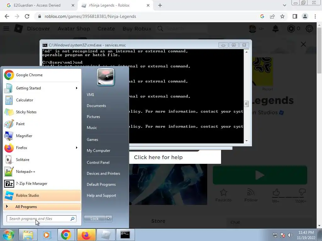Image resolution: width=322 pixels, height=241 pixels.
Task: Launch Paint from the Start menu
Action: click(x=42, y=124)
